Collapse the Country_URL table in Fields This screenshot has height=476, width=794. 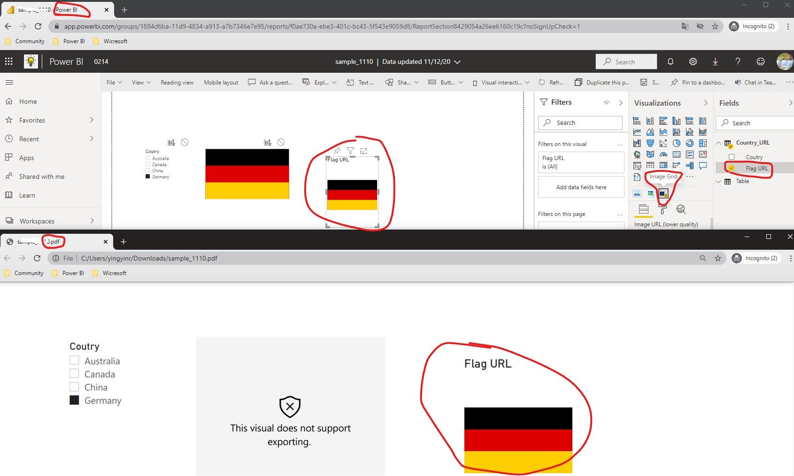[x=718, y=143]
